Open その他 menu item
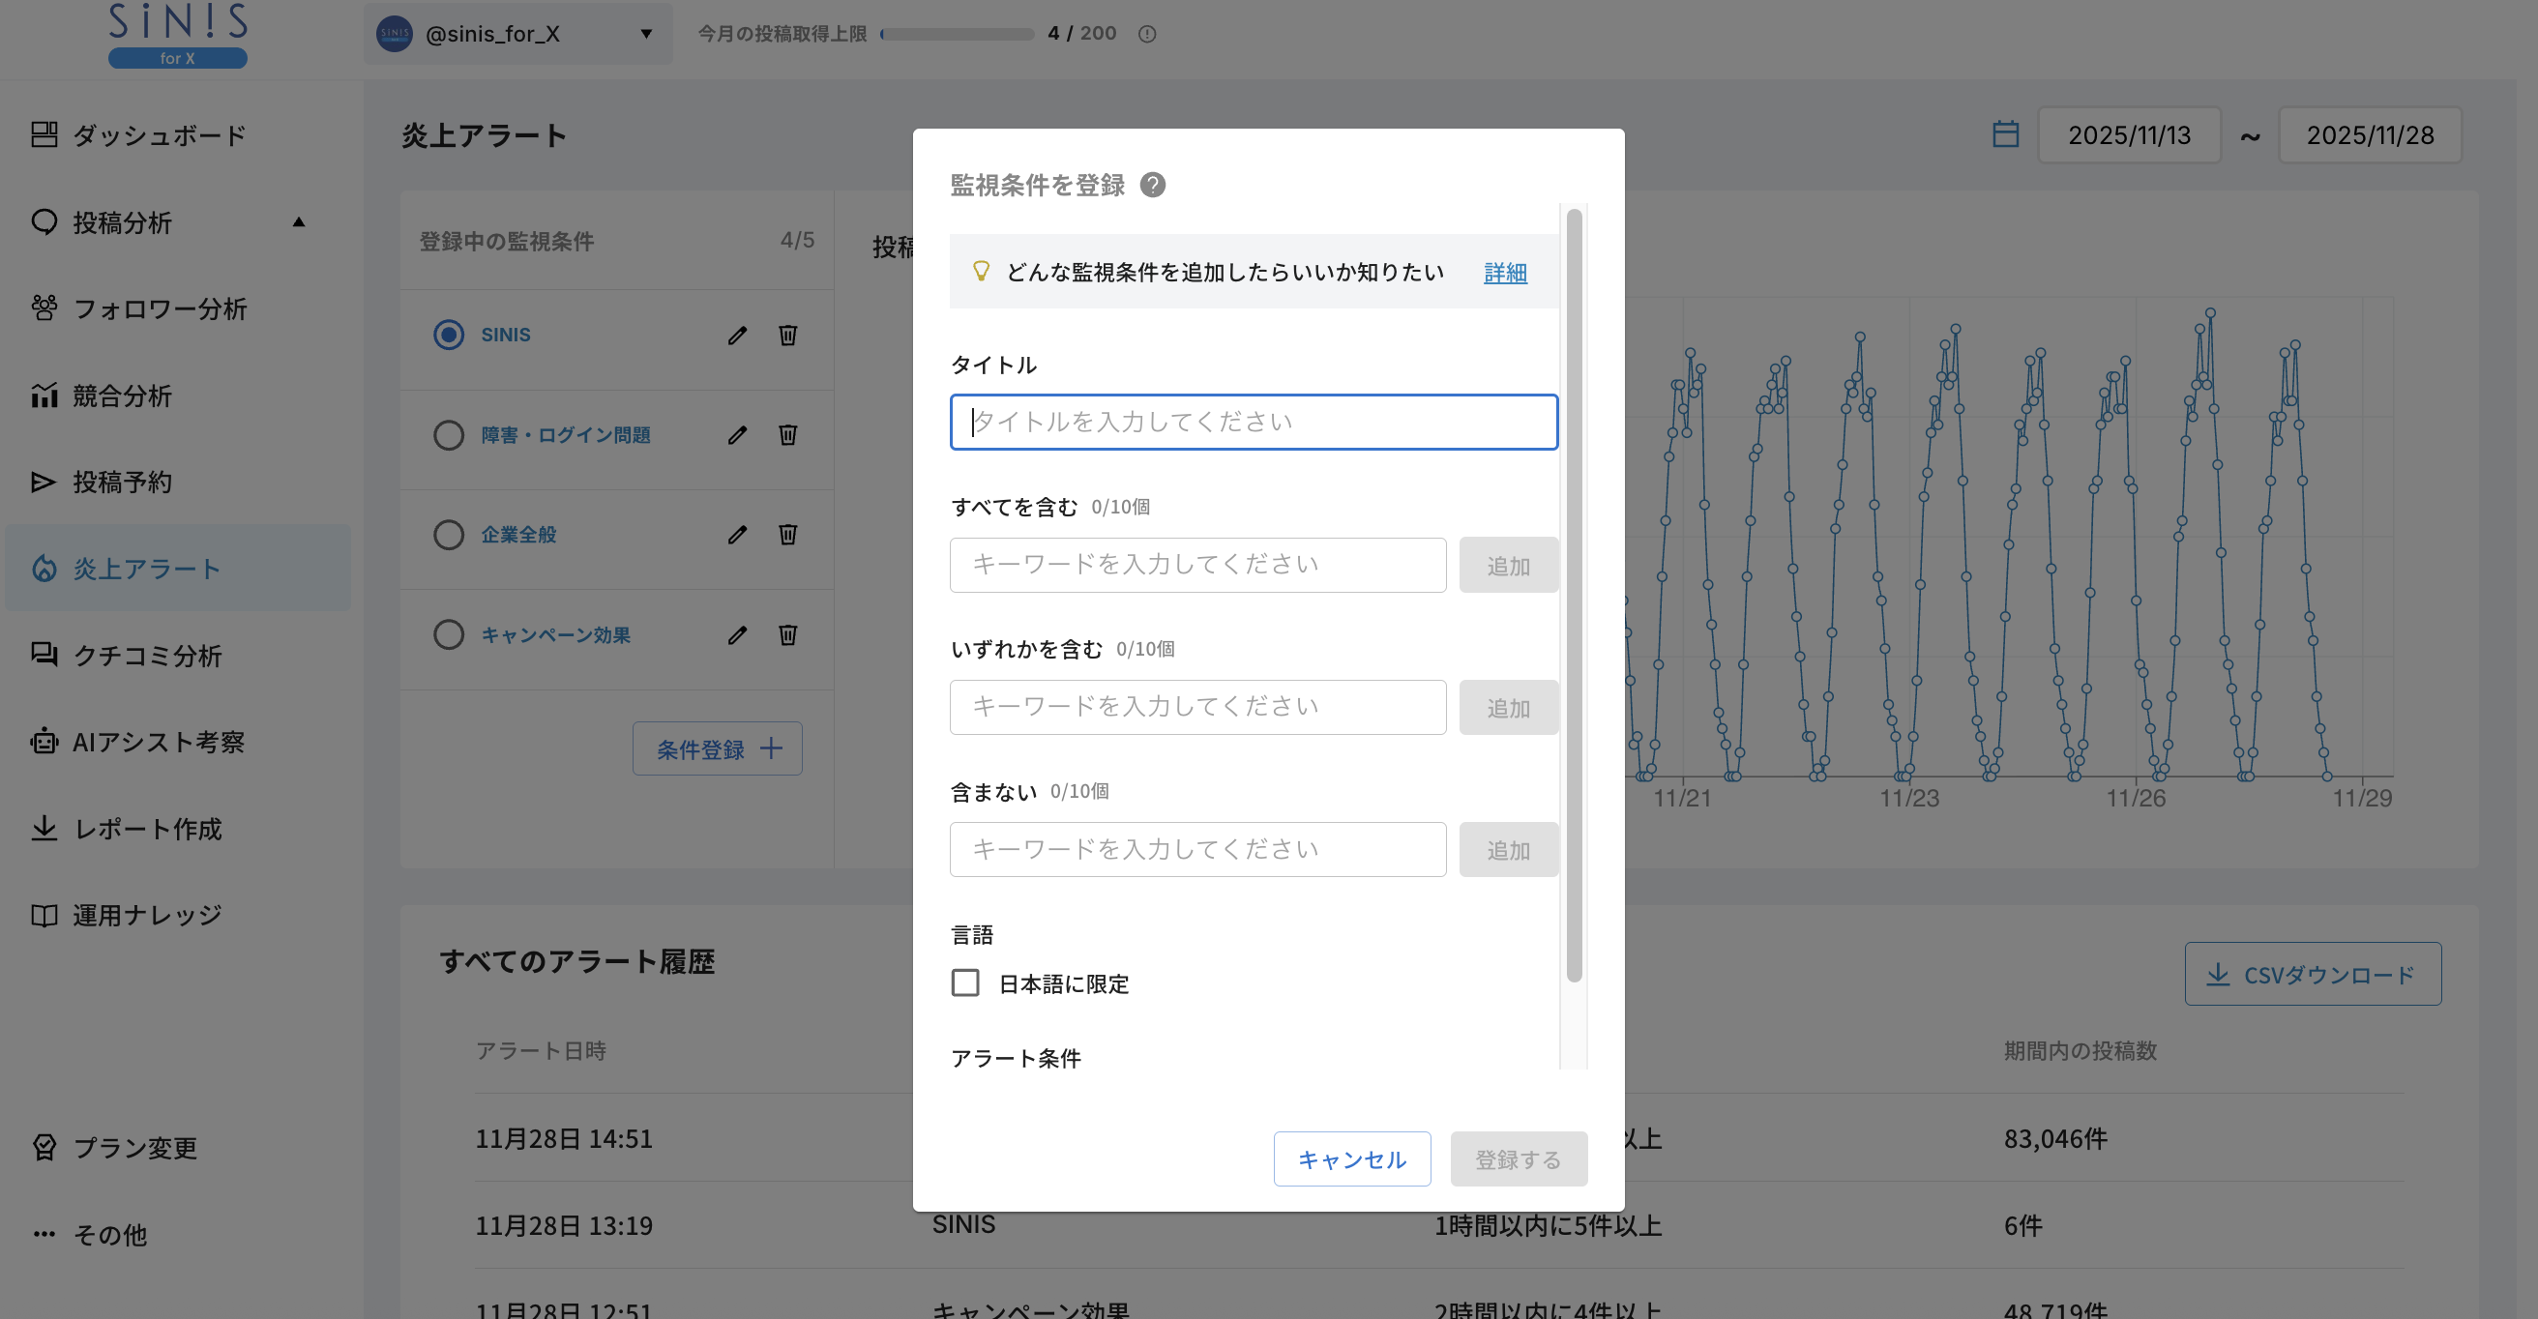This screenshot has width=2538, height=1319. point(109,1234)
